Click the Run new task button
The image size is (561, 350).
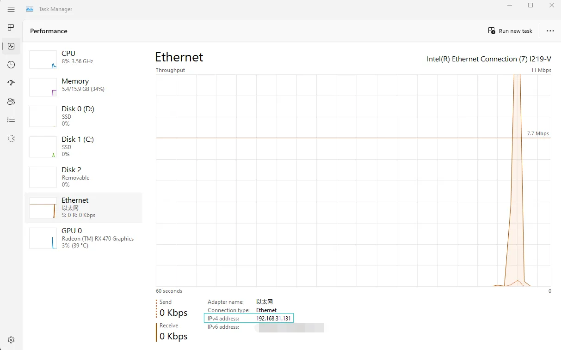(x=510, y=31)
